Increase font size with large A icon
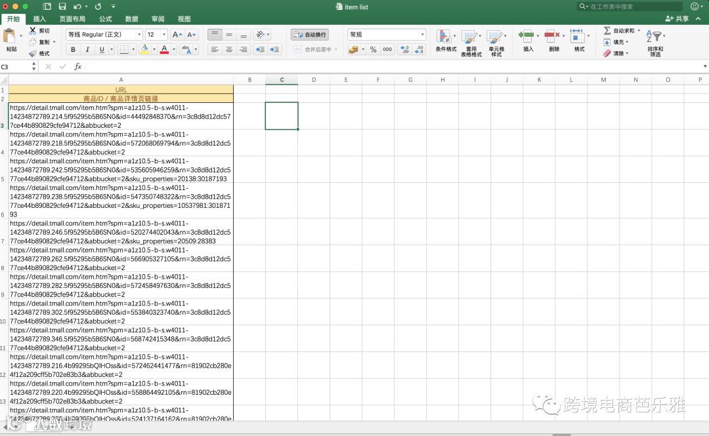This screenshot has height=436, width=709. pyautogui.click(x=177, y=34)
